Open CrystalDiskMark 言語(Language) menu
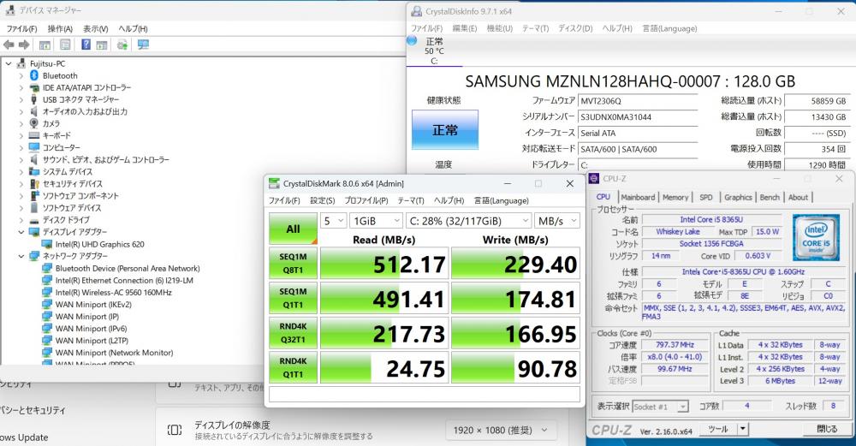856x446 pixels. click(x=501, y=200)
